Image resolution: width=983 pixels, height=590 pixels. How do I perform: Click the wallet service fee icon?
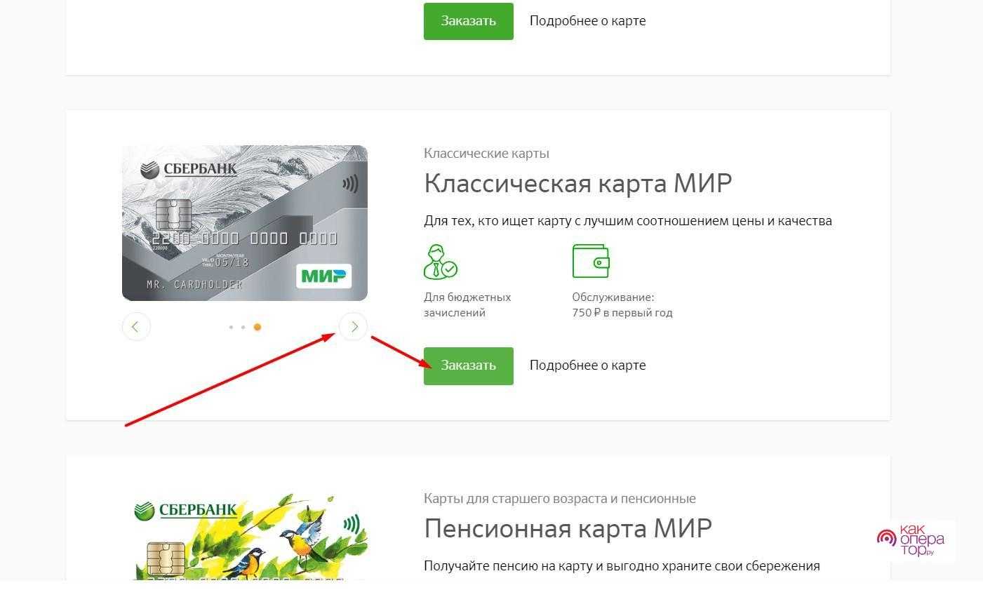click(591, 261)
